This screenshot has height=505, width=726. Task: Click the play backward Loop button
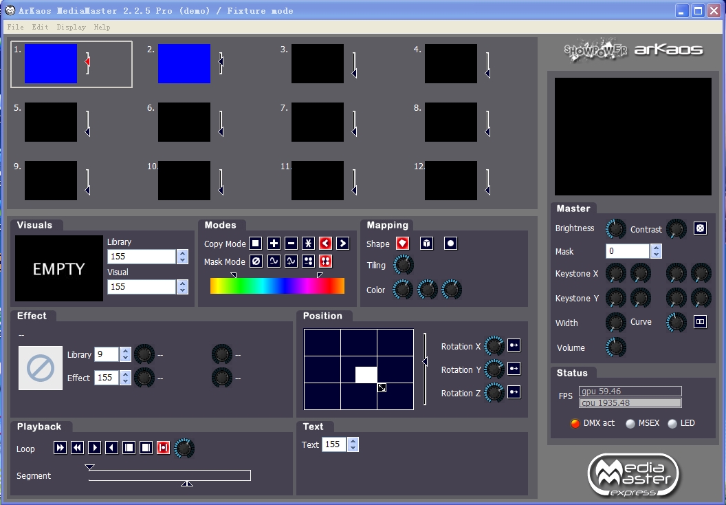click(x=111, y=447)
